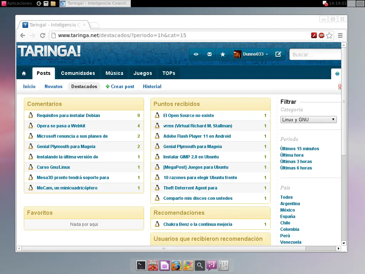This screenshot has height=274, width=365.
Task: Bookmark this page with the star
Action: [329, 35]
